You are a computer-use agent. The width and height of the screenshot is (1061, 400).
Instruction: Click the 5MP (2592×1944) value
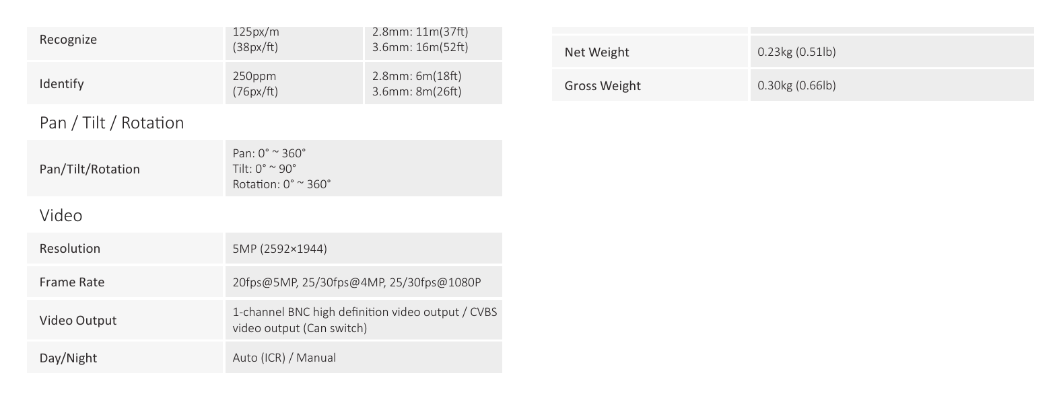pyautogui.click(x=280, y=249)
